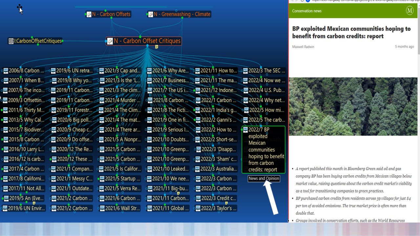This screenshot has height=236, width=420.
Task: Click the web icon of 2021/11 Global thought
Action: (150, 208)
